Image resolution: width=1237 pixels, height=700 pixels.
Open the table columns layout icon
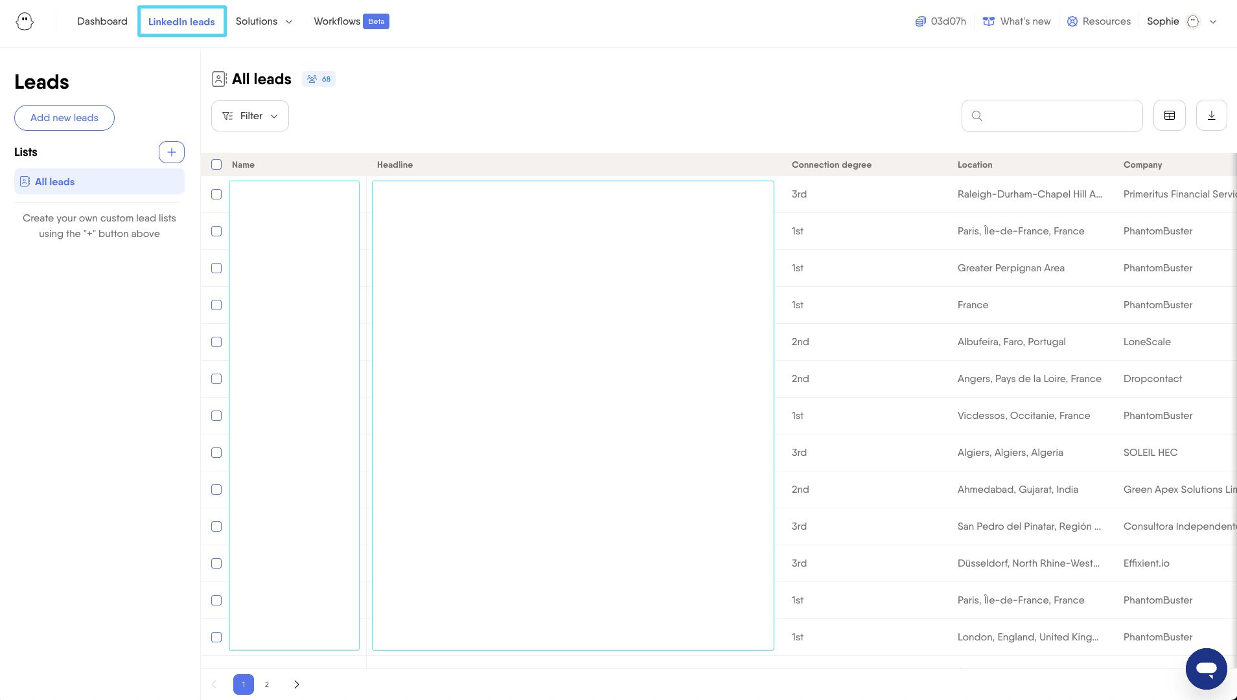(1170, 116)
